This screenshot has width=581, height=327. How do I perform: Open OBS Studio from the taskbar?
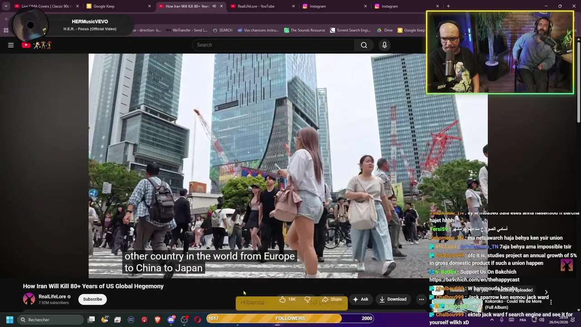[184, 320]
